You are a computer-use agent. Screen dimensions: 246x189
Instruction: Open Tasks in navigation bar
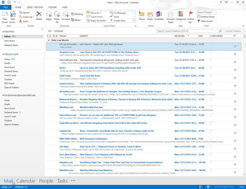point(62,181)
